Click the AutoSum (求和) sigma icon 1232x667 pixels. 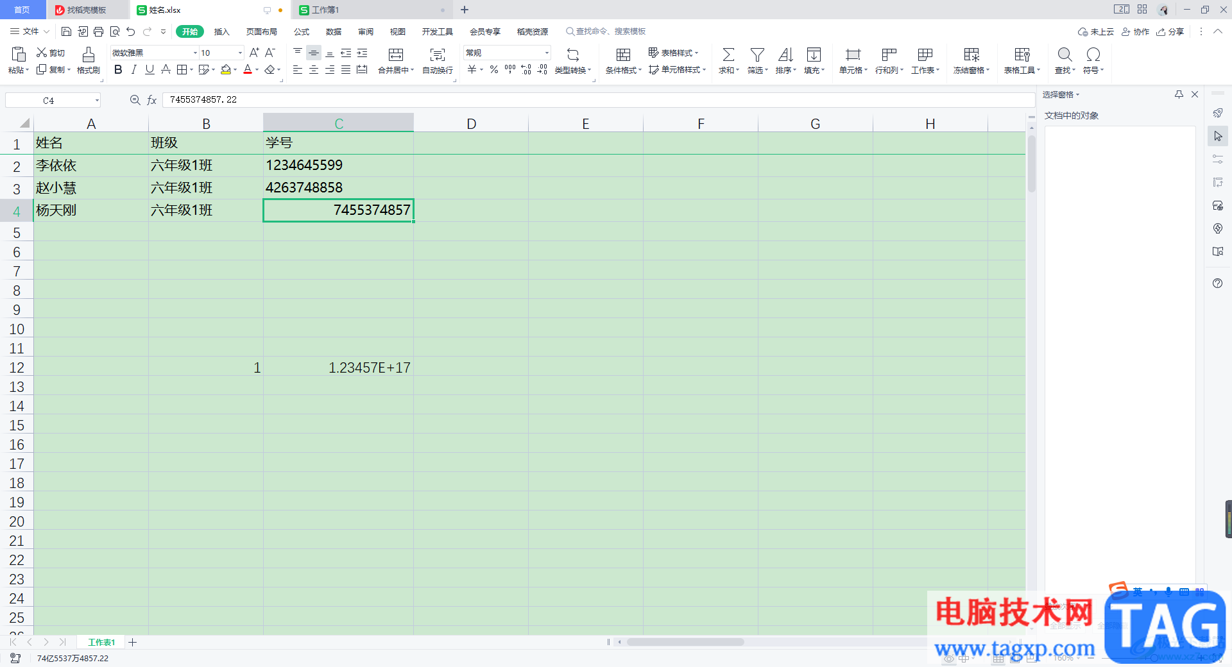pyautogui.click(x=728, y=55)
